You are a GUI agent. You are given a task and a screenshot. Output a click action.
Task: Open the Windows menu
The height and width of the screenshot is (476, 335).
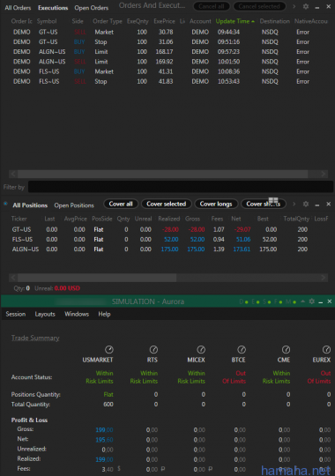tap(77, 314)
